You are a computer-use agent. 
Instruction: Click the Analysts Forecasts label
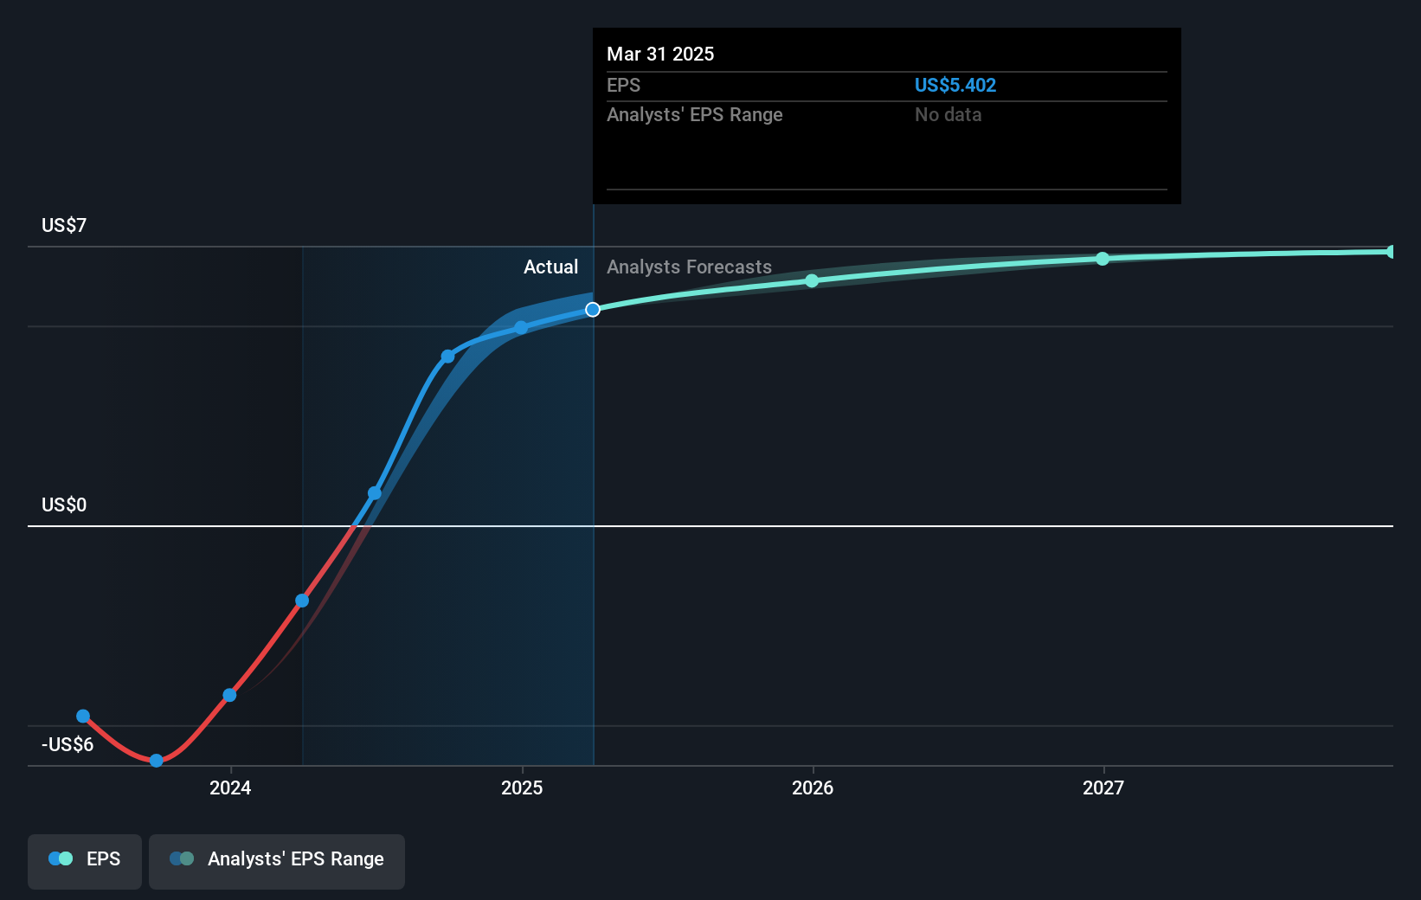(689, 267)
